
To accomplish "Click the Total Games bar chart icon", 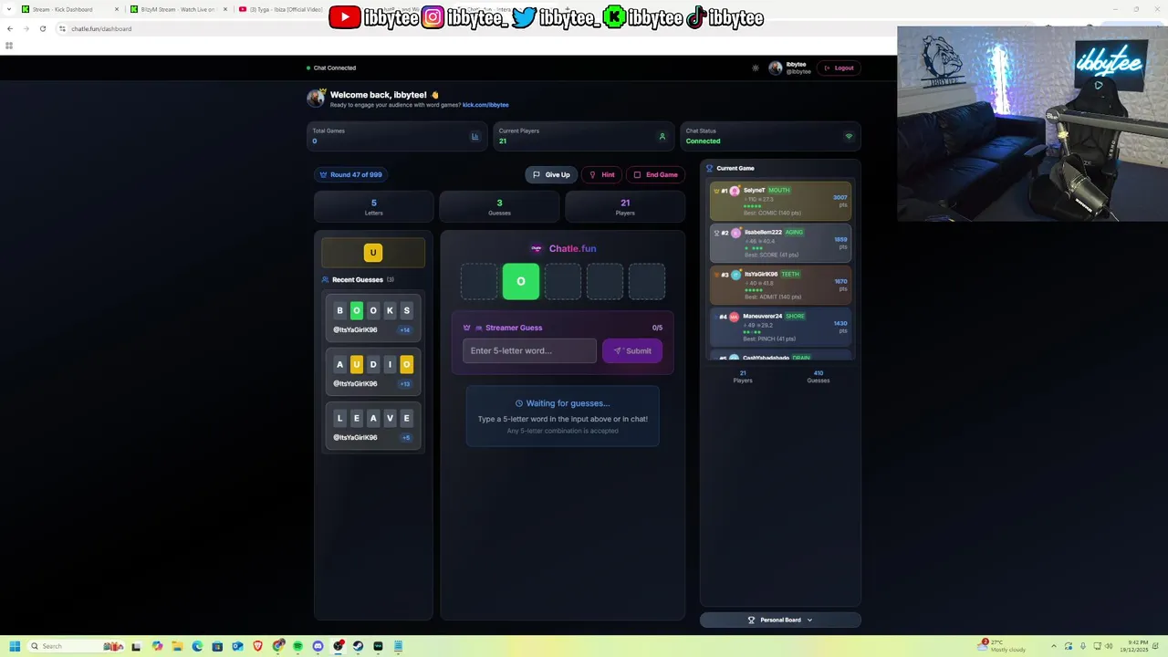I will click(x=474, y=137).
